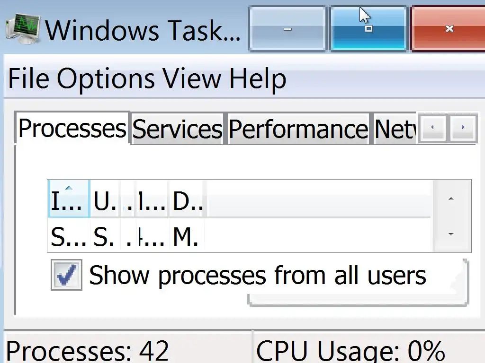Open the Help menu
485x363 pixels.
[258, 78]
